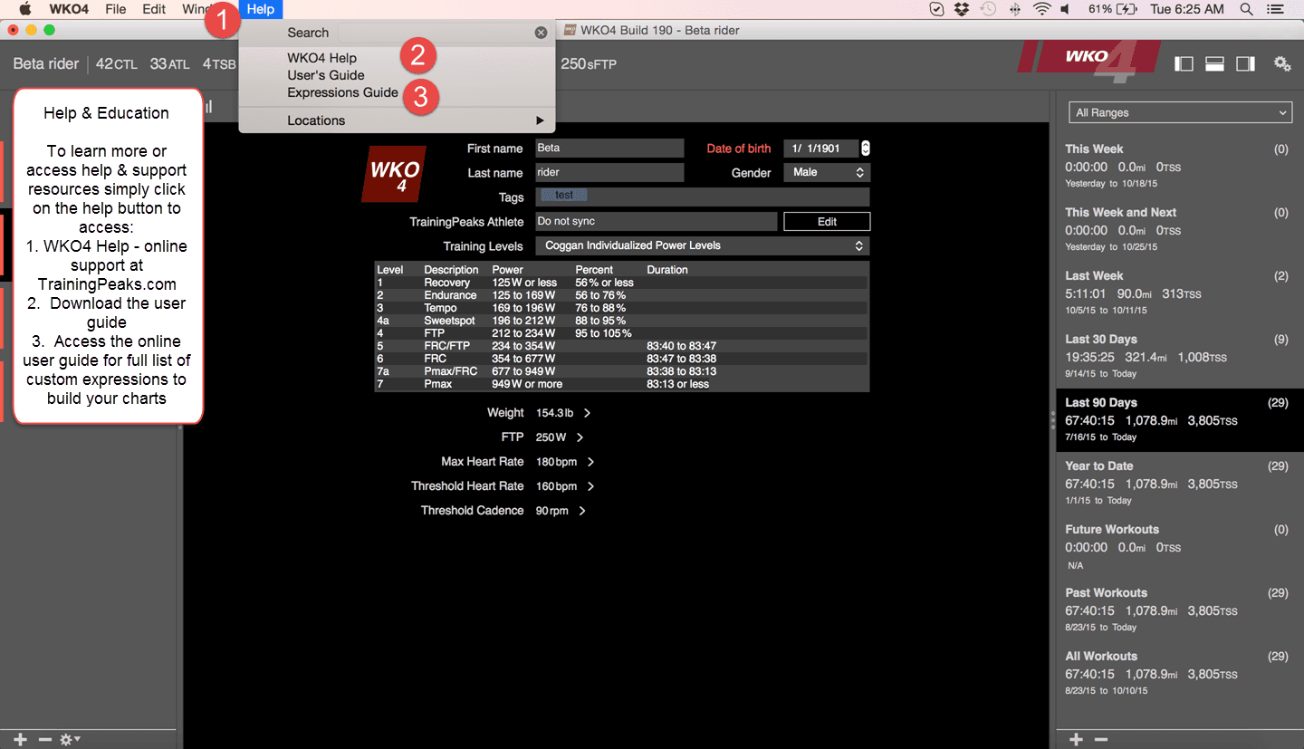The width and height of the screenshot is (1304, 749).
Task: Select the 'All Workouts' range
Action: point(1180,674)
